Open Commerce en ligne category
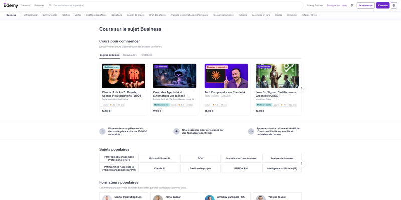 pos(261,15)
